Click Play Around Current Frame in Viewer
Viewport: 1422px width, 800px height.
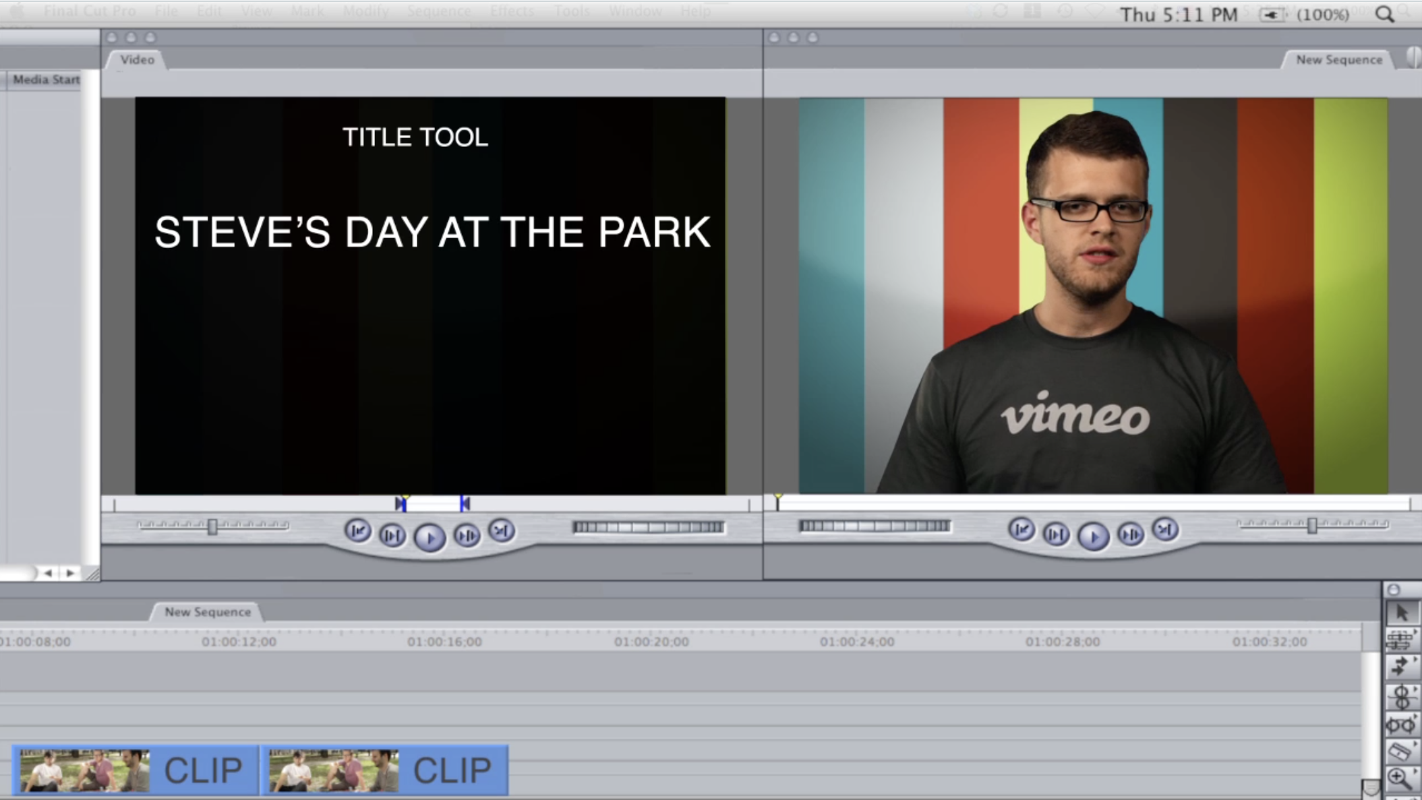coord(467,536)
